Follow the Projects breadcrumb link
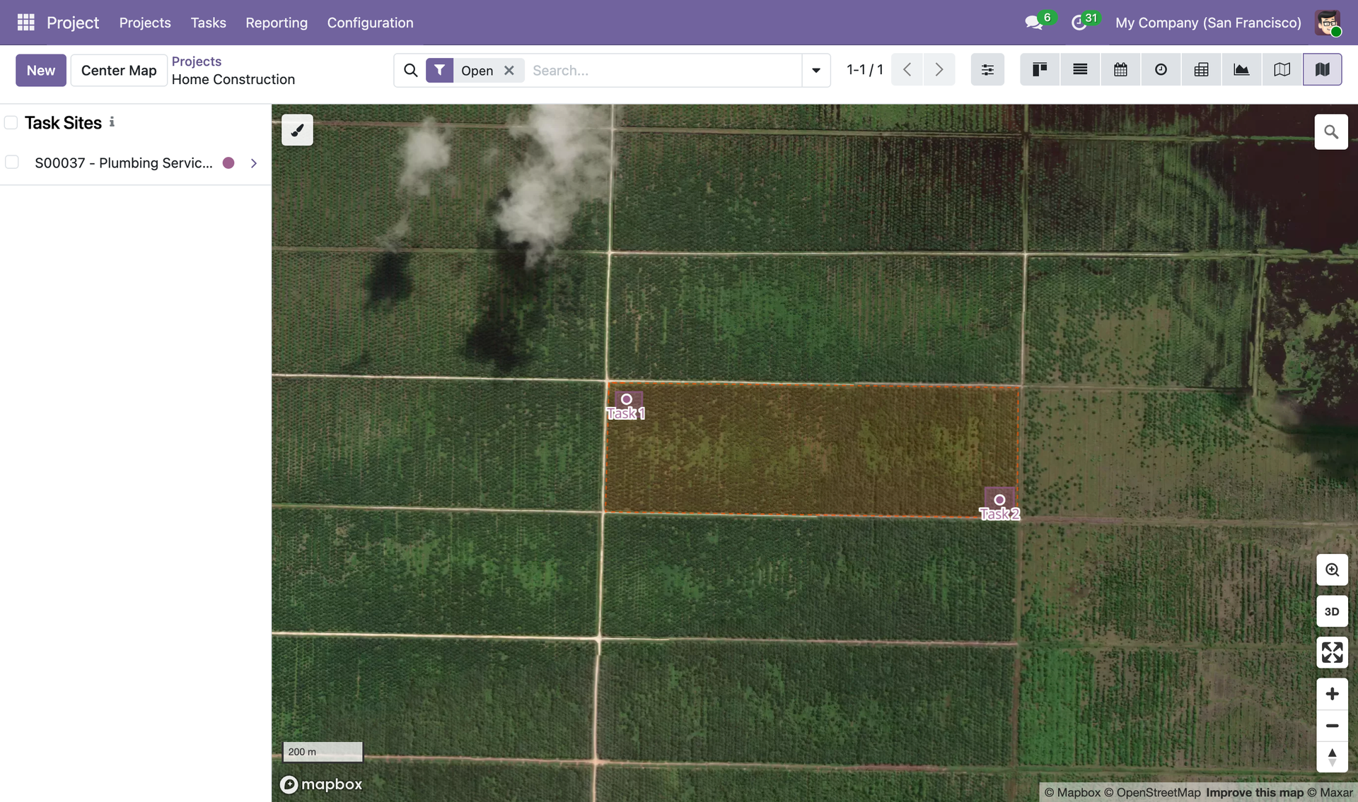Viewport: 1358px width, 802px height. click(x=197, y=61)
